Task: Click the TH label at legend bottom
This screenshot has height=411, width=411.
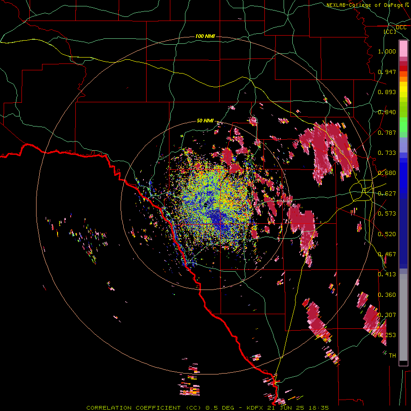Action: pos(392,356)
